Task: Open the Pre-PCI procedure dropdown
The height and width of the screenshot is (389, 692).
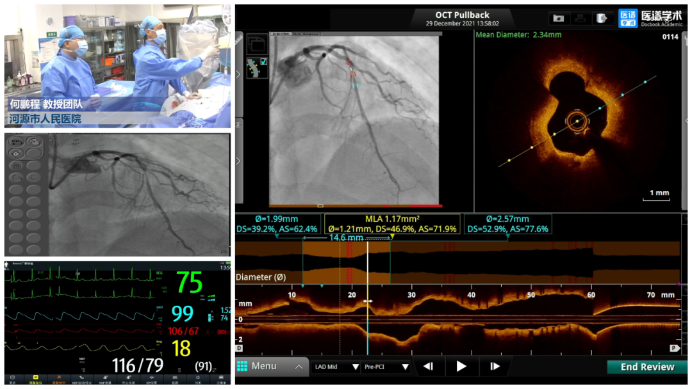Action: (386, 367)
